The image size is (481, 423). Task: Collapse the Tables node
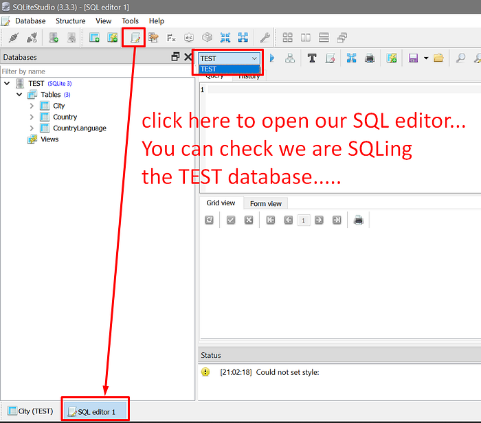pyautogui.click(x=19, y=94)
